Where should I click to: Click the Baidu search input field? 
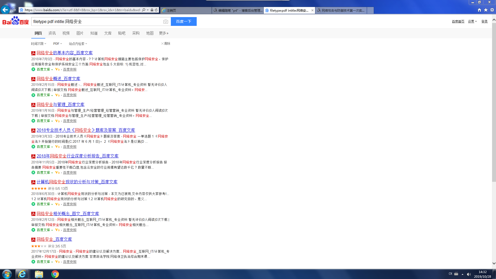click(97, 21)
